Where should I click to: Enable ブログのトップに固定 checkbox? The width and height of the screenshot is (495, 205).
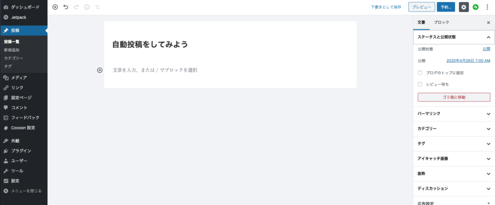pyautogui.click(x=420, y=73)
